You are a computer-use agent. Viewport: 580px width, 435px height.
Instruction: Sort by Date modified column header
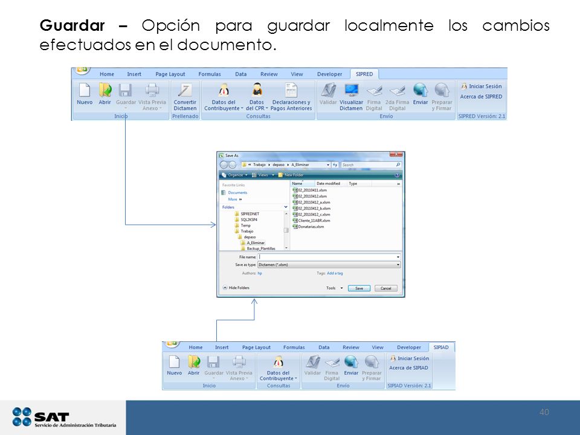point(328,184)
